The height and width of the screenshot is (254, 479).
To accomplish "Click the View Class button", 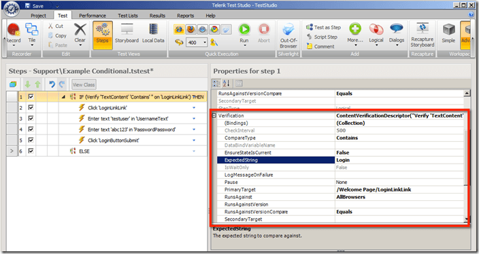I will point(84,84).
